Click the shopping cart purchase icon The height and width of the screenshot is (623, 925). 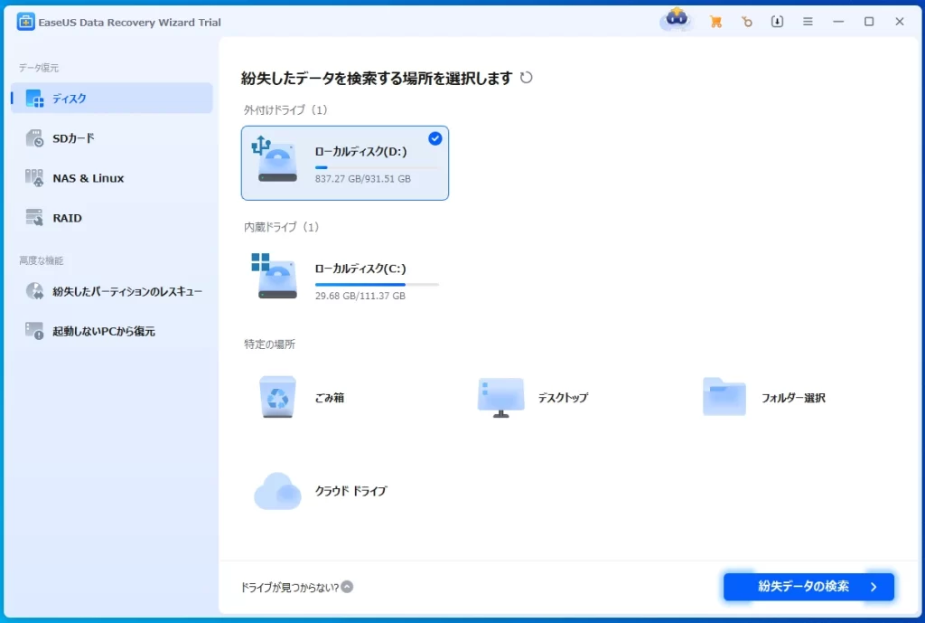click(x=716, y=22)
